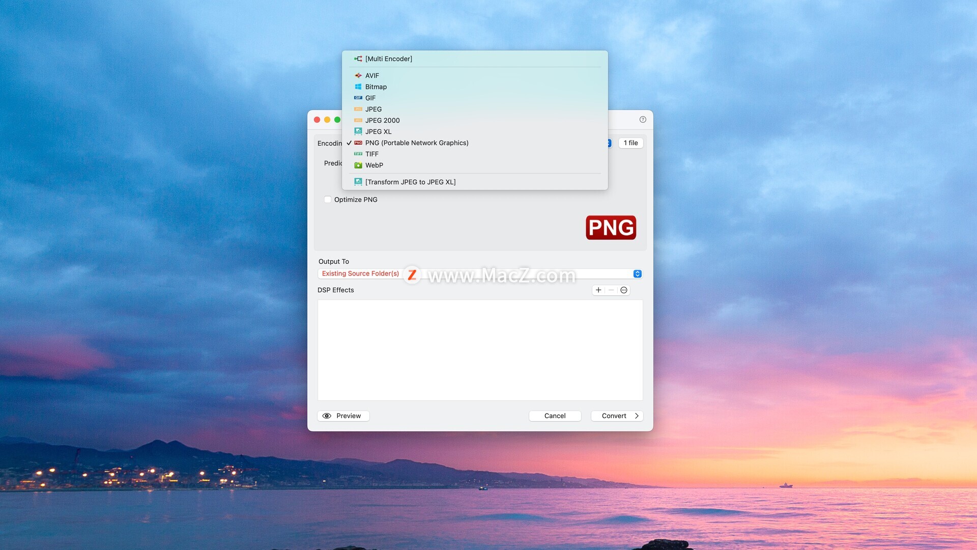Choose [Transform JPEG to JPEG XL] entry
Image resolution: width=977 pixels, height=550 pixels.
(x=410, y=182)
